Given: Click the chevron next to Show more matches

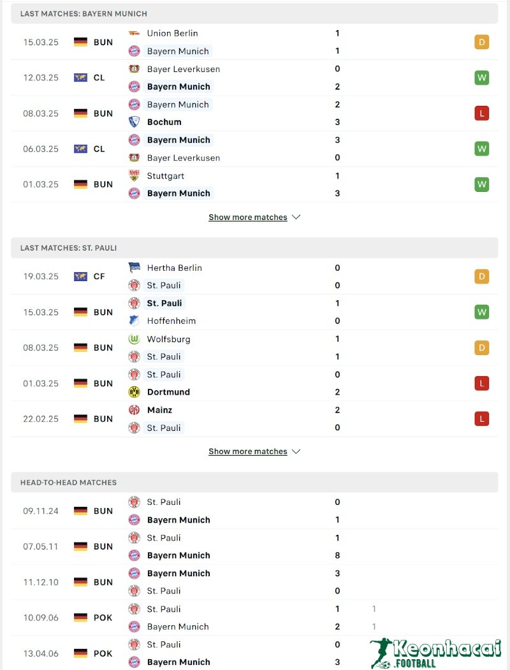Looking at the screenshot, I should click(x=295, y=217).
